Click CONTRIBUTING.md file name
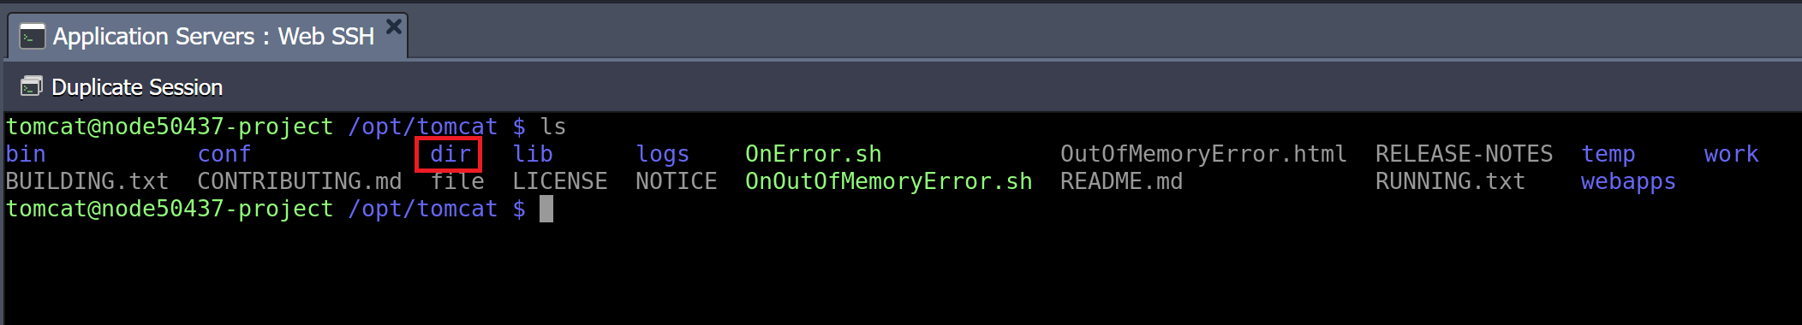Image resolution: width=1802 pixels, height=325 pixels. pos(300,181)
